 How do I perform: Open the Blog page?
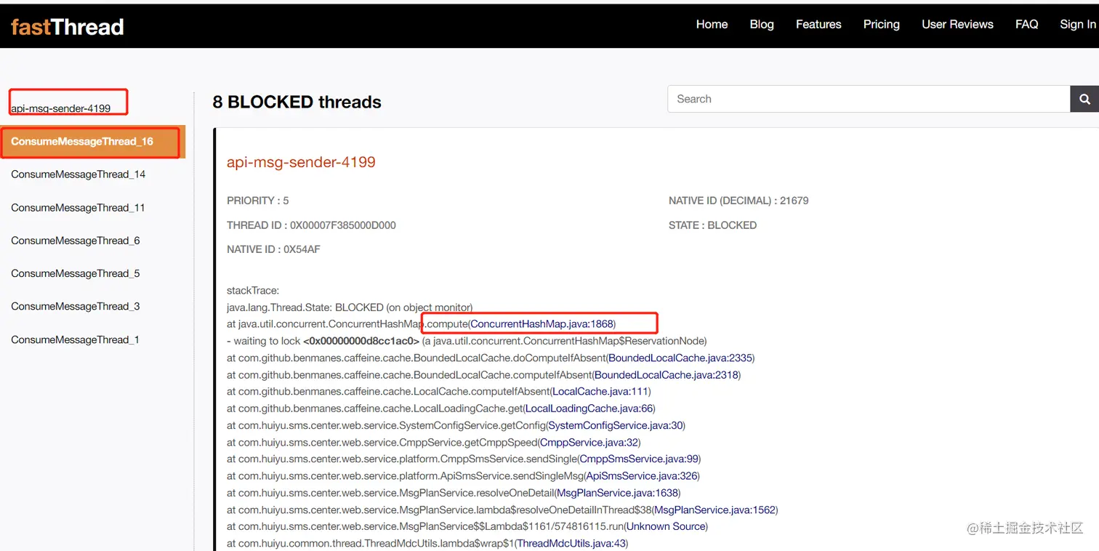point(762,24)
